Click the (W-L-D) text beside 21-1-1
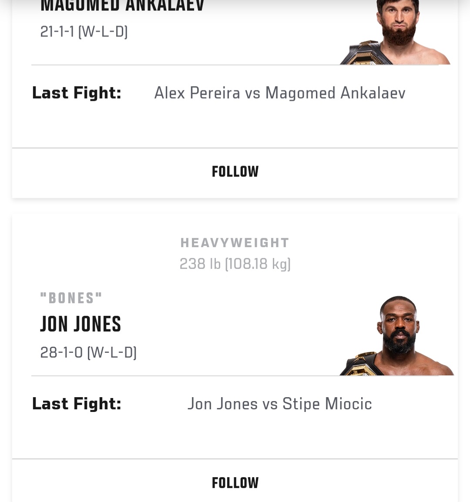Screen dimensions: 470x502 [x=103, y=32]
